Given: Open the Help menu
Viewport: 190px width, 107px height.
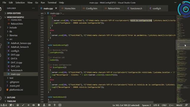Looking at the screenshot, I should pyautogui.click(x=61, y=3).
